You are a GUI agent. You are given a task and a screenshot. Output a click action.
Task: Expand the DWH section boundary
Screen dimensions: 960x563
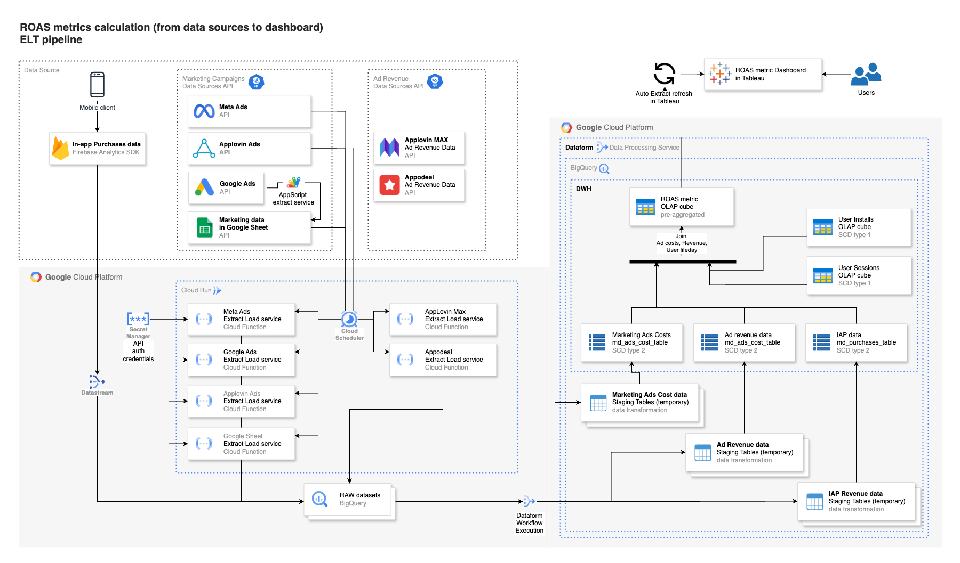583,189
